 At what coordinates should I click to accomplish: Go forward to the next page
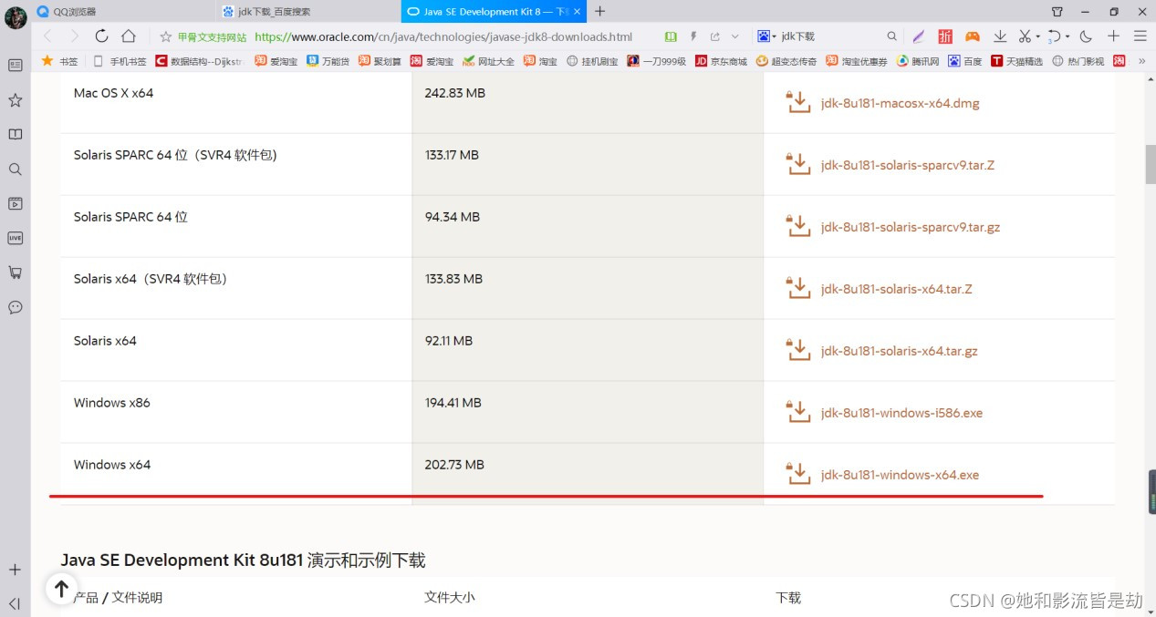74,36
